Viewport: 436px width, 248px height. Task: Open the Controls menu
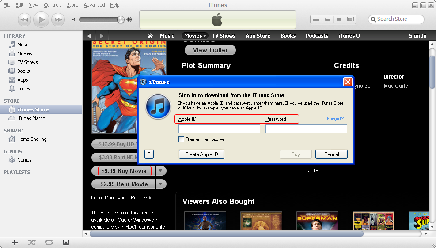tap(53, 5)
